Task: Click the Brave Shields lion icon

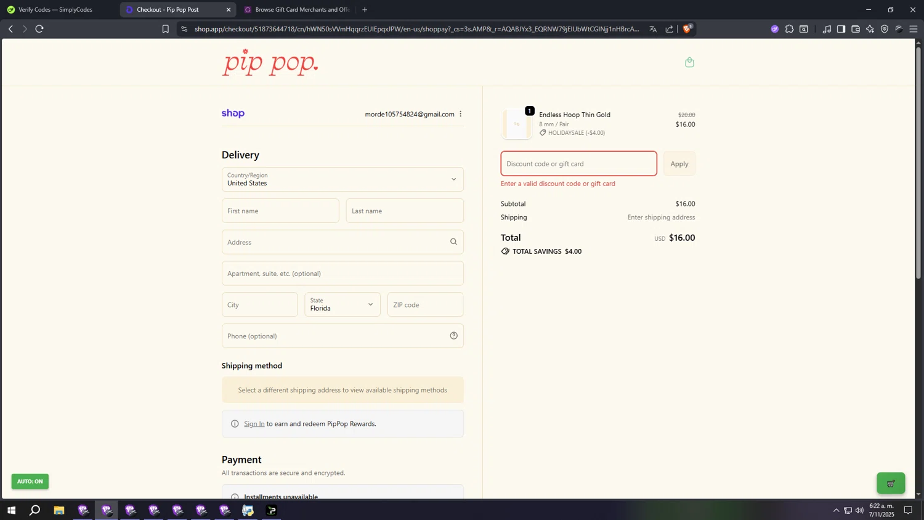Action: (x=687, y=28)
